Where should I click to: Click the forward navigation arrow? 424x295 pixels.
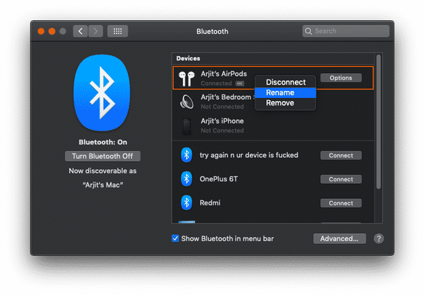pyautogui.click(x=96, y=32)
